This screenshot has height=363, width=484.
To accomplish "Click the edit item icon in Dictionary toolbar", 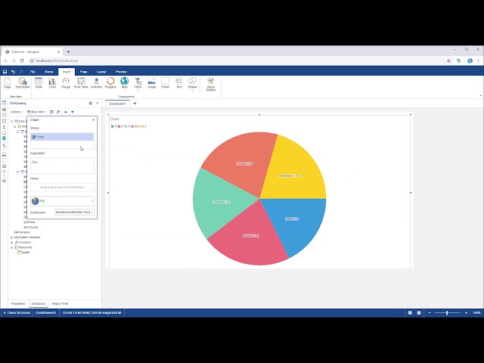I will click(x=52, y=112).
